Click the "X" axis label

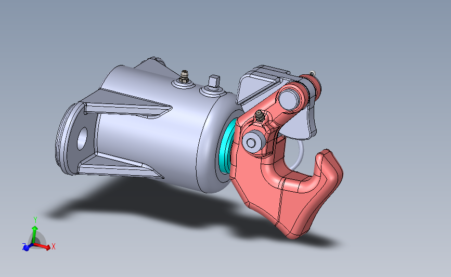[x=53, y=246]
